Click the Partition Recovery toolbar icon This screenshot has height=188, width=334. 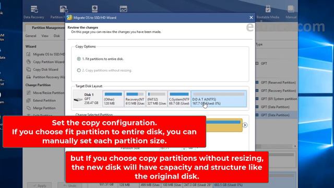[x=64, y=9]
